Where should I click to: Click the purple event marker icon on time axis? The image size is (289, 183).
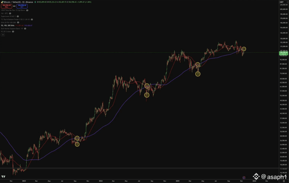pyautogui.click(x=244, y=177)
